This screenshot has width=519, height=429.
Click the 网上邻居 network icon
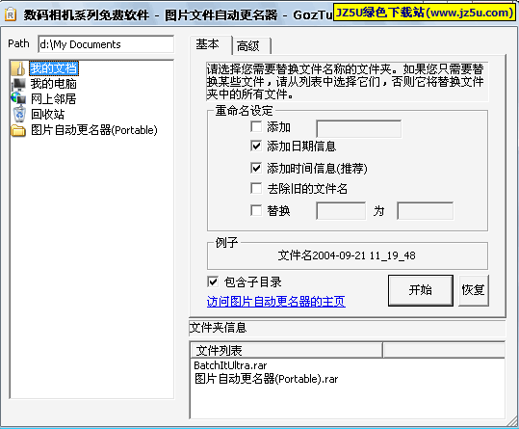(x=18, y=99)
